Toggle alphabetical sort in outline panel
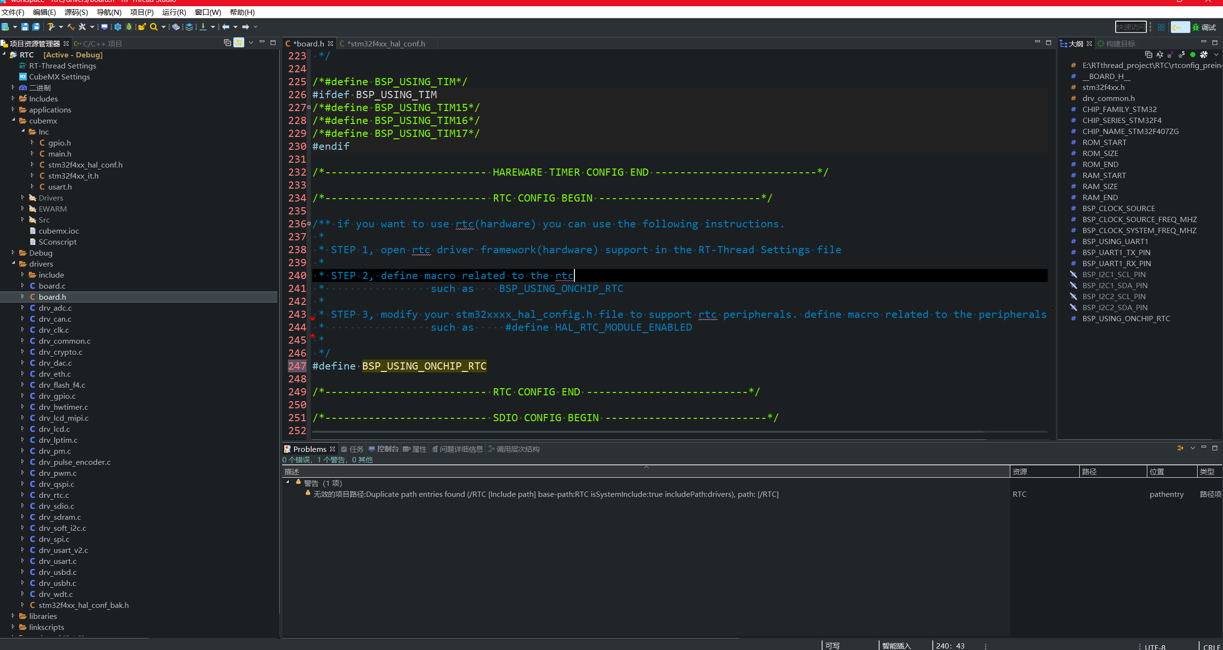Viewport: 1223px width, 650px height. point(1160,55)
